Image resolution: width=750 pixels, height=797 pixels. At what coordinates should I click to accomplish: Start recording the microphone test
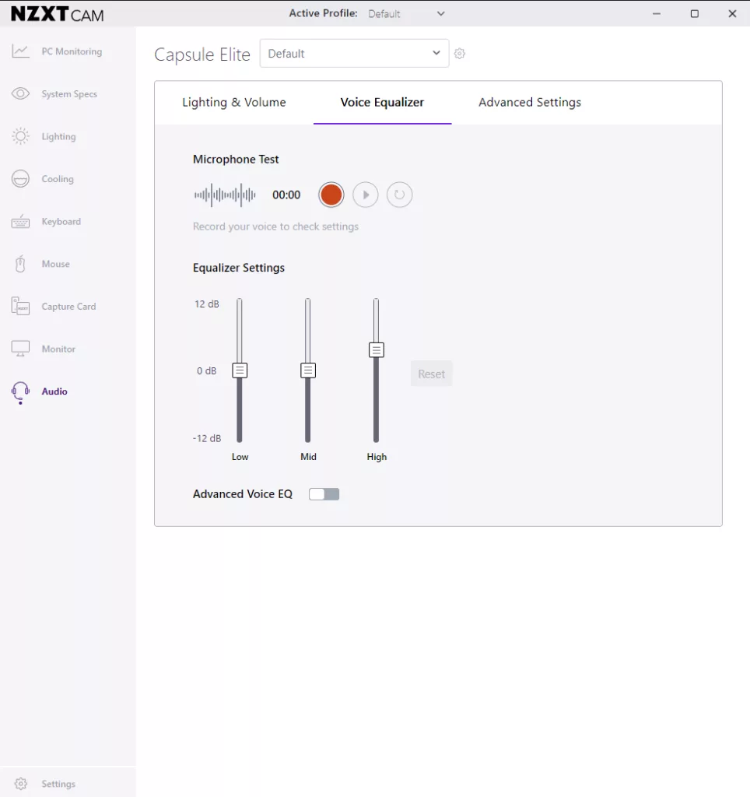331,195
